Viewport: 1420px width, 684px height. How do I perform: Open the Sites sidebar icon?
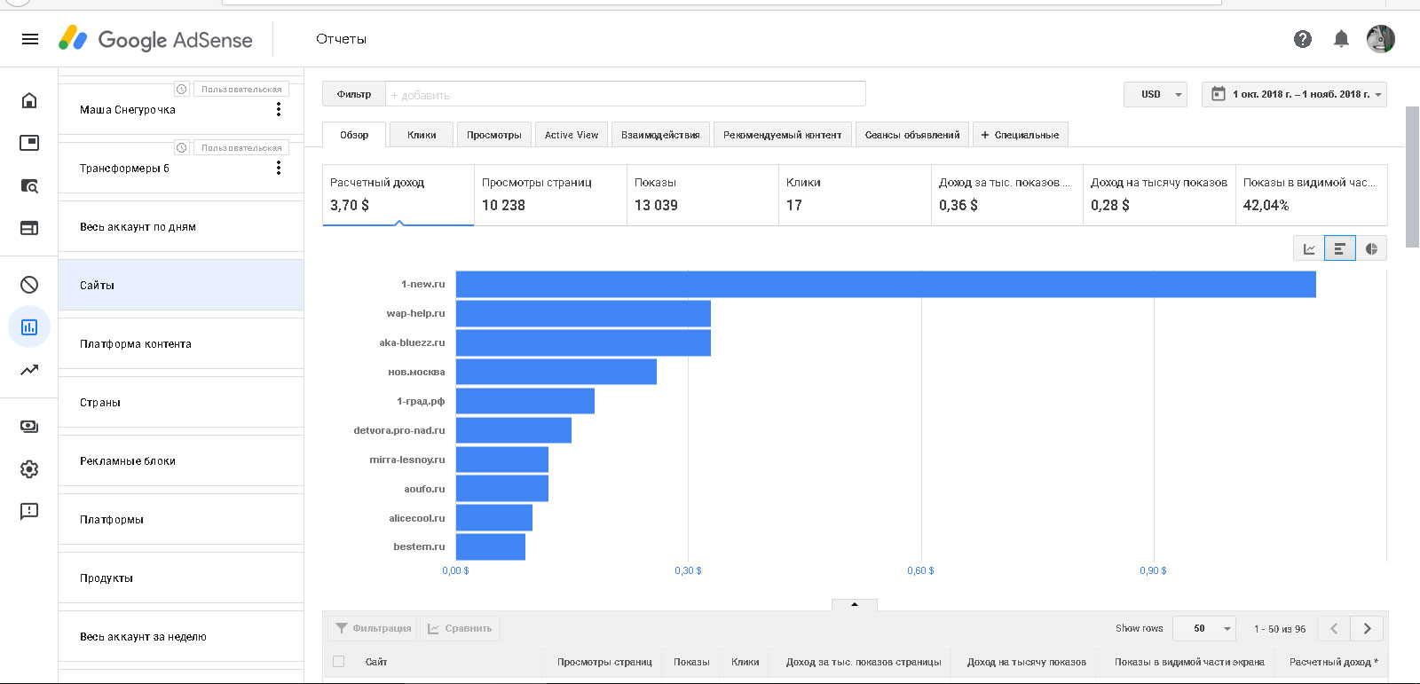click(x=29, y=228)
